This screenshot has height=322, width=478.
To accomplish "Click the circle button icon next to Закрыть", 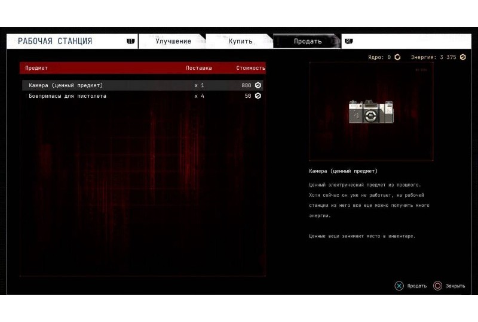I will pyautogui.click(x=437, y=286).
